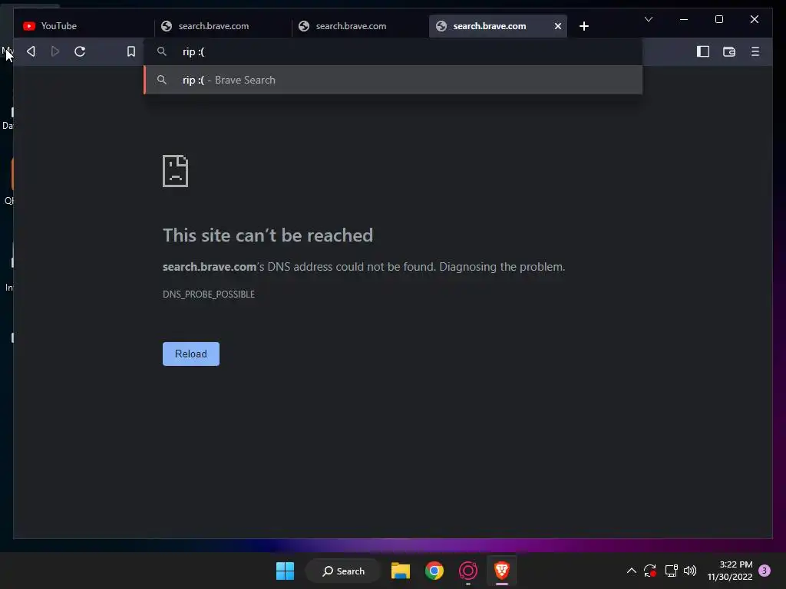Open the Brave Wallet icon

coord(729,51)
